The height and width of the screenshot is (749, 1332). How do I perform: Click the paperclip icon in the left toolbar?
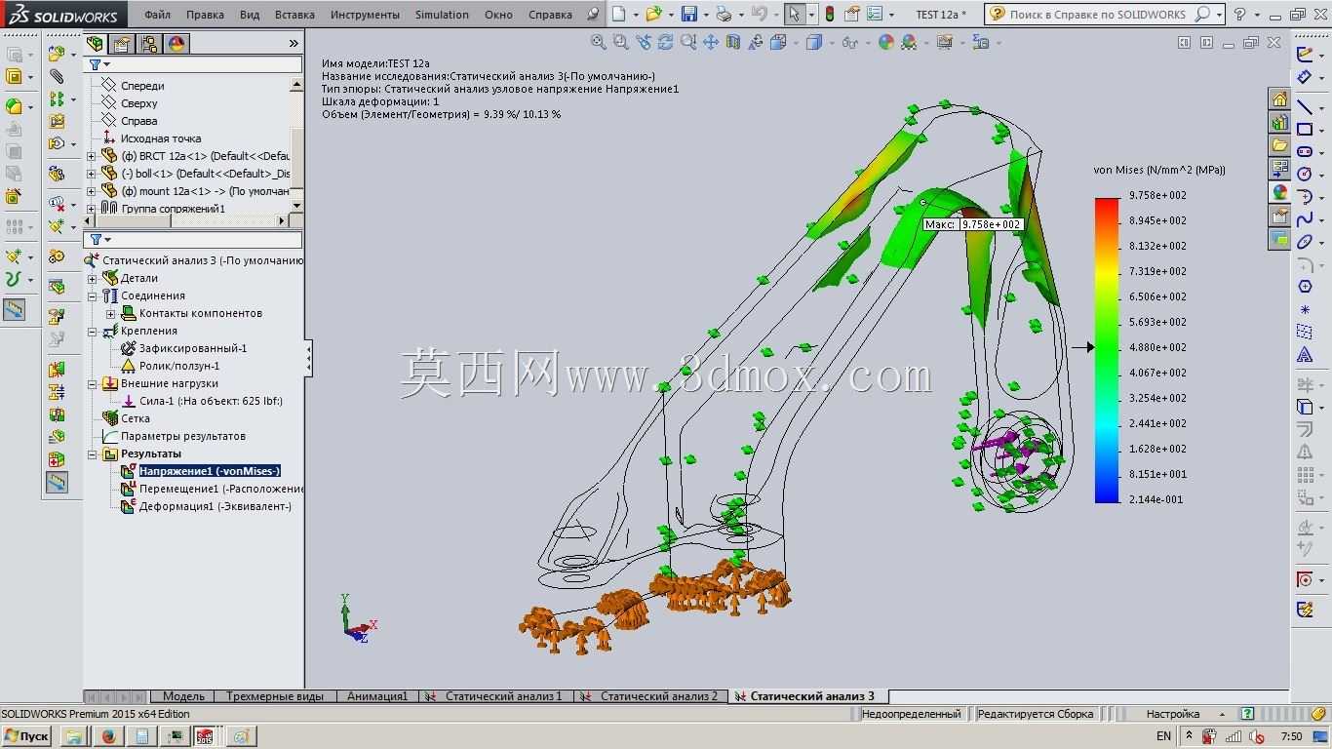57,76
